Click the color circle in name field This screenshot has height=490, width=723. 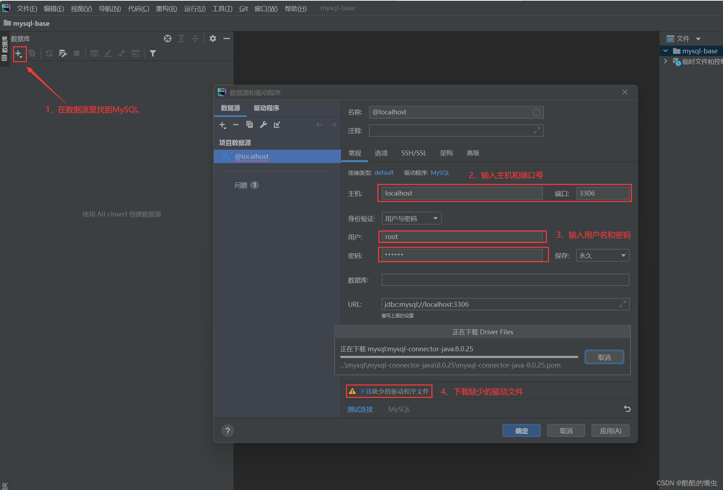536,112
